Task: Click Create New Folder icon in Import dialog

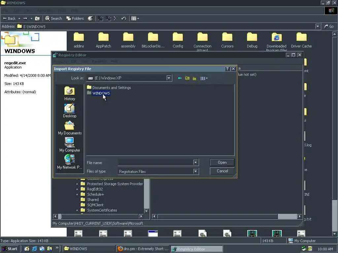Action: click(x=194, y=78)
